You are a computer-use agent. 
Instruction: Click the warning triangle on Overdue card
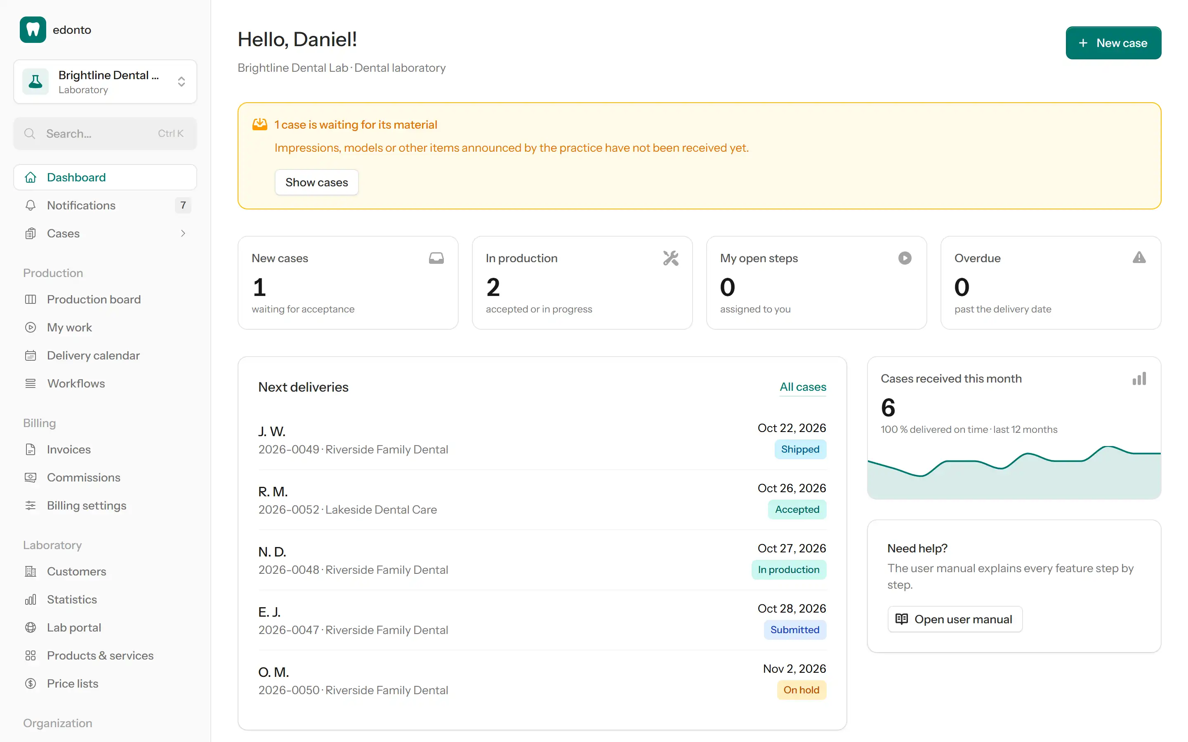pyautogui.click(x=1139, y=258)
